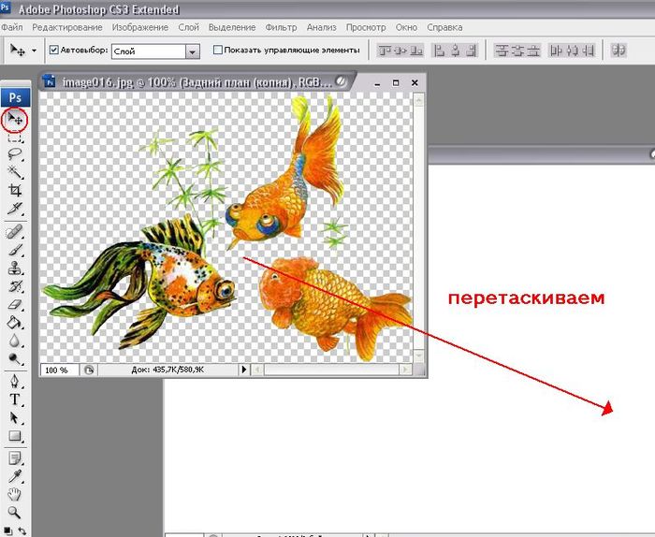The height and width of the screenshot is (537, 655).
Task: Click the align top edges icon
Action: 385,51
